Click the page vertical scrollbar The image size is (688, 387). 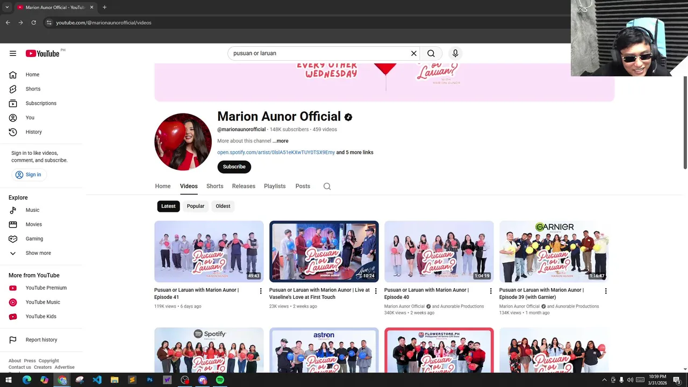click(685, 123)
